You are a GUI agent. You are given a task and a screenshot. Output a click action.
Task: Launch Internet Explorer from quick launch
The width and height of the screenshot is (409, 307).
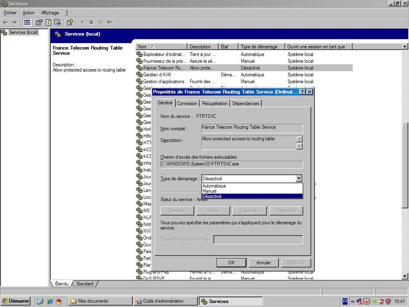click(x=50, y=301)
